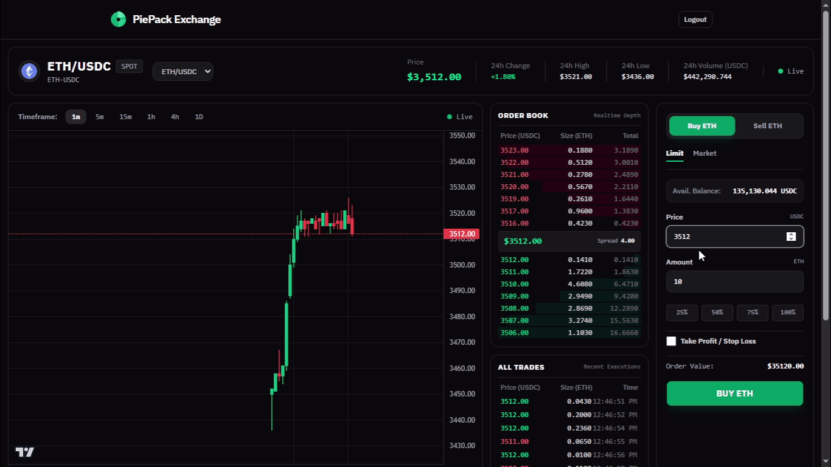Viewport: 831px width, 467px height.
Task: Click the Ethereum coin icon beside ETH/USDC
Action: (x=29, y=71)
